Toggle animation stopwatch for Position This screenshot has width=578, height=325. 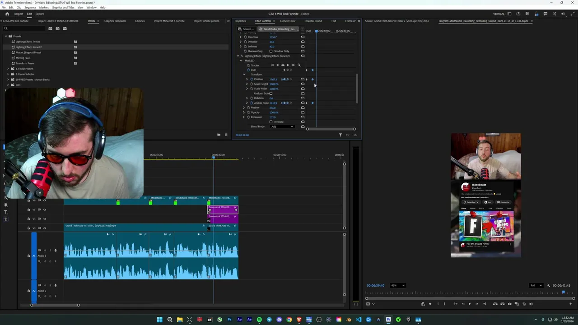(252, 79)
